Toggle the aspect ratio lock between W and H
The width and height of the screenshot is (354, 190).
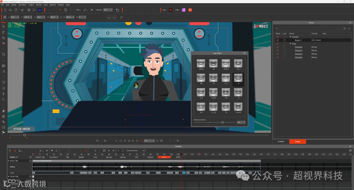[x=61, y=17]
